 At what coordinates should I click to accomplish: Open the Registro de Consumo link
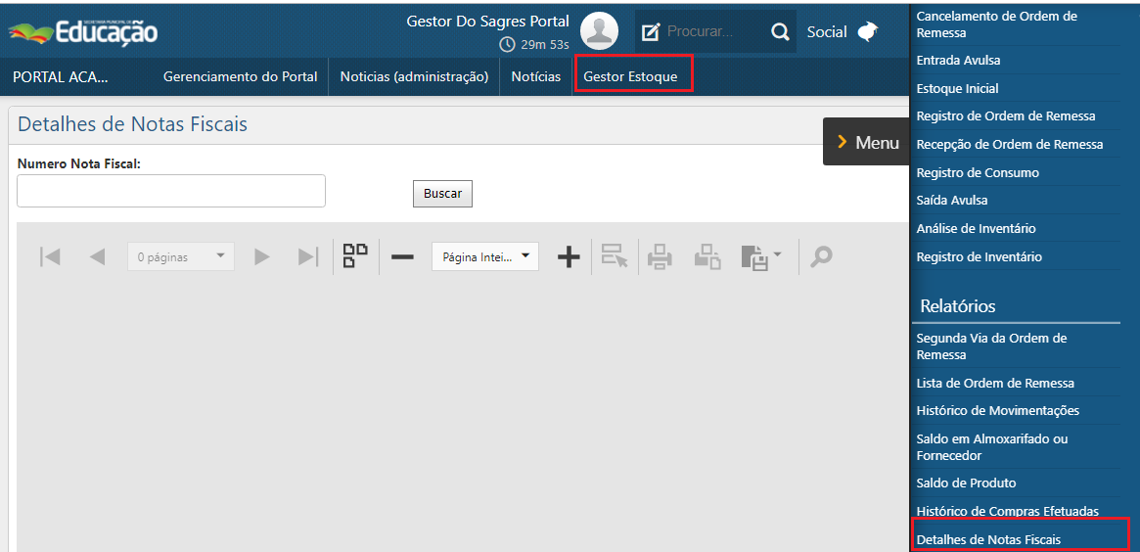pos(978,172)
